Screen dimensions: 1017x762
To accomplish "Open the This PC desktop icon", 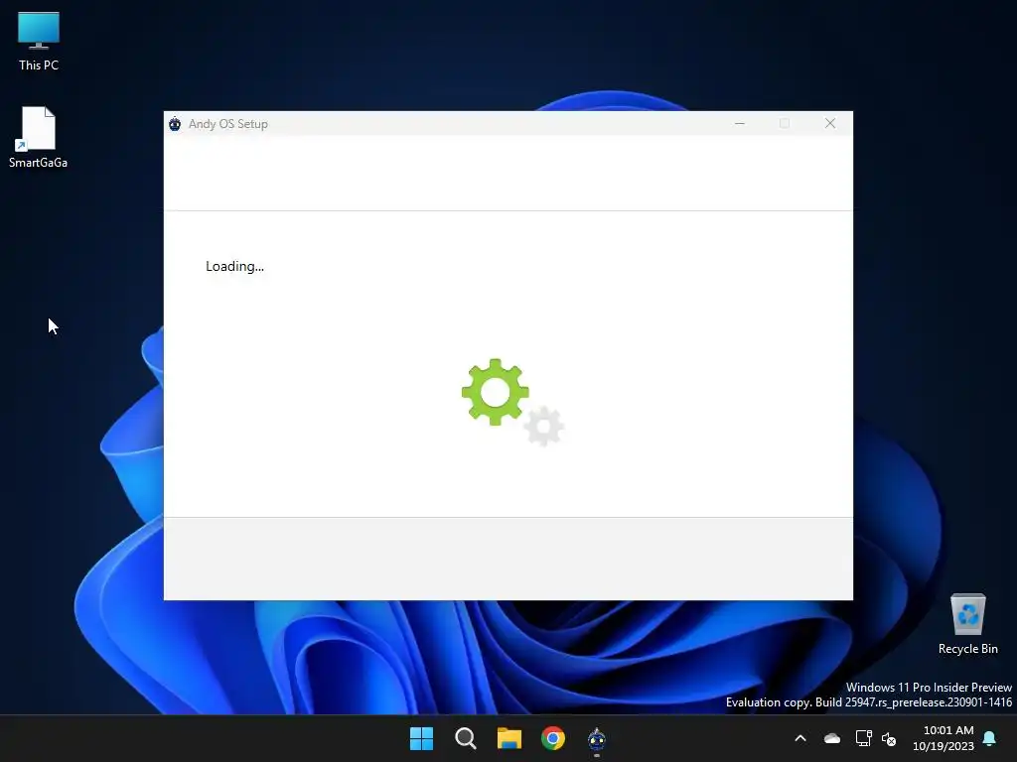I will pos(39,42).
